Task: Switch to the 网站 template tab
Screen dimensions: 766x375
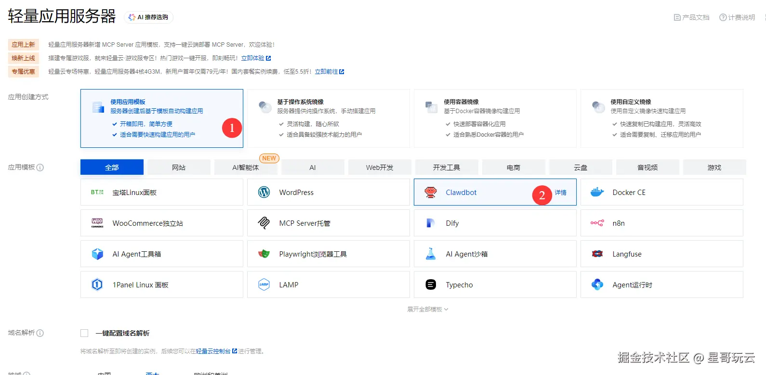Action: pyautogui.click(x=179, y=167)
